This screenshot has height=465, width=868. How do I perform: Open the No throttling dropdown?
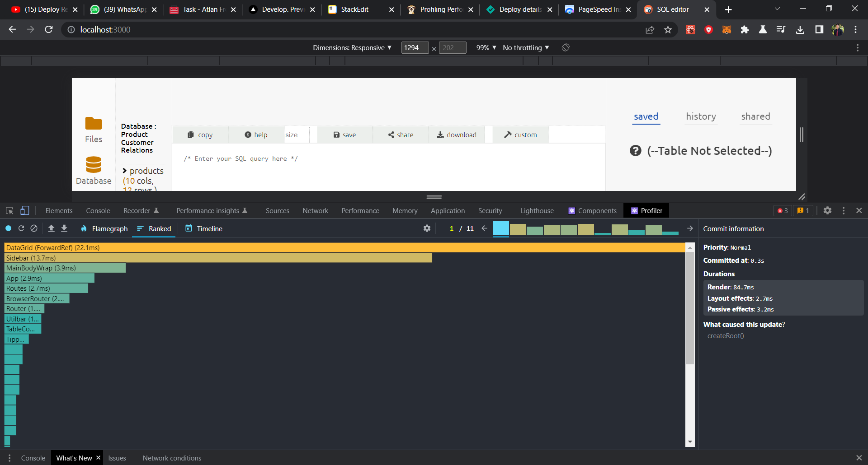coord(526,47)
